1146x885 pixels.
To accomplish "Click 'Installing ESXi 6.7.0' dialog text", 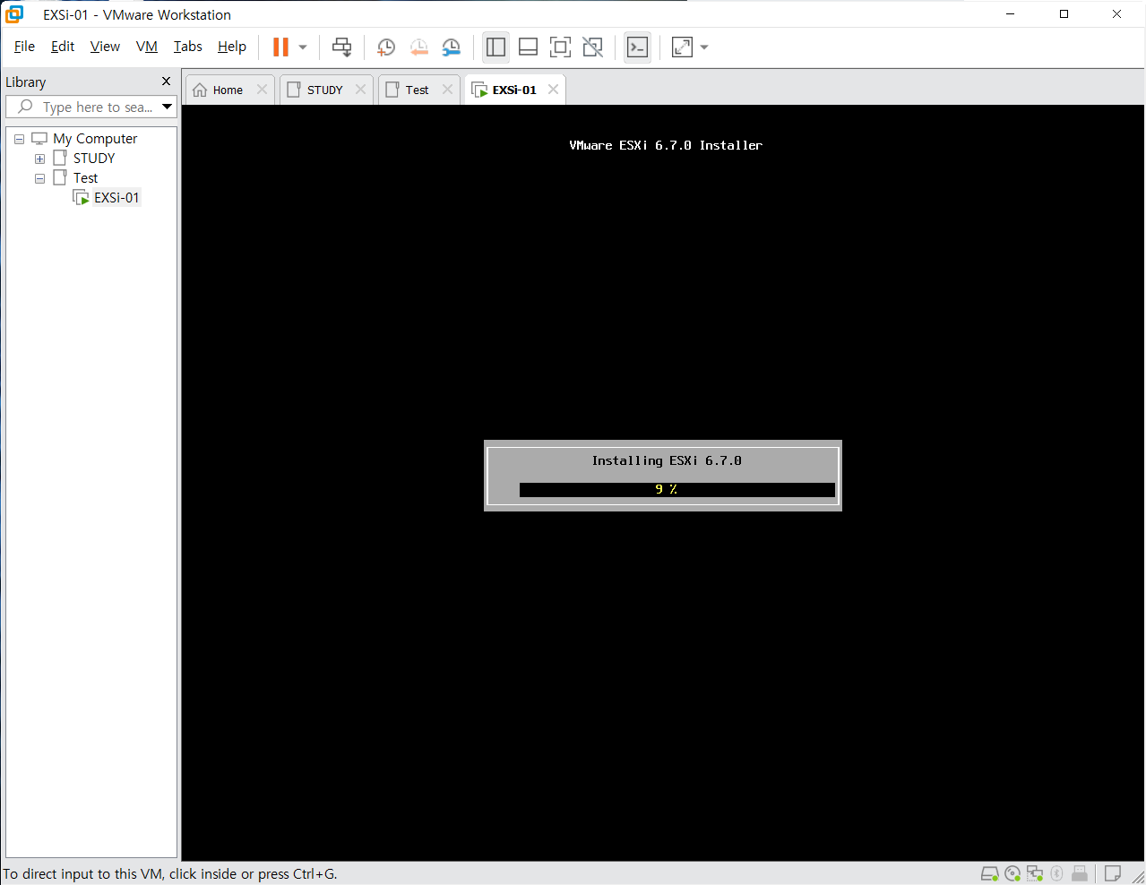I will coord(667,460).
